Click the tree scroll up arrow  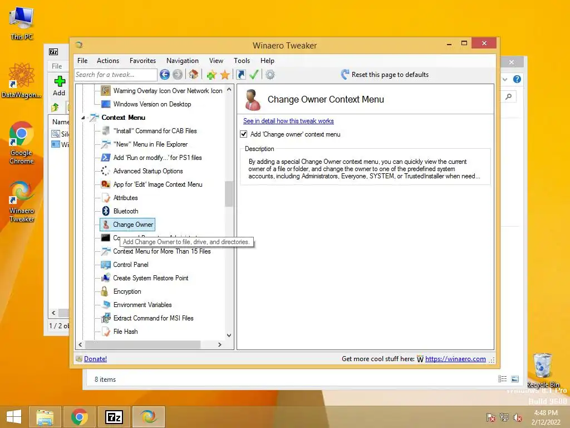coord(229,89)
